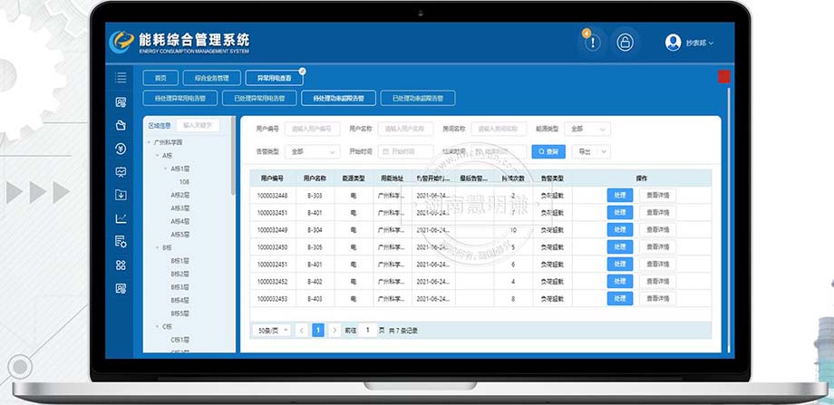834x405 pixels.
Task: Click the alert notification exclamation icon
Action: [x=591, y=43]
